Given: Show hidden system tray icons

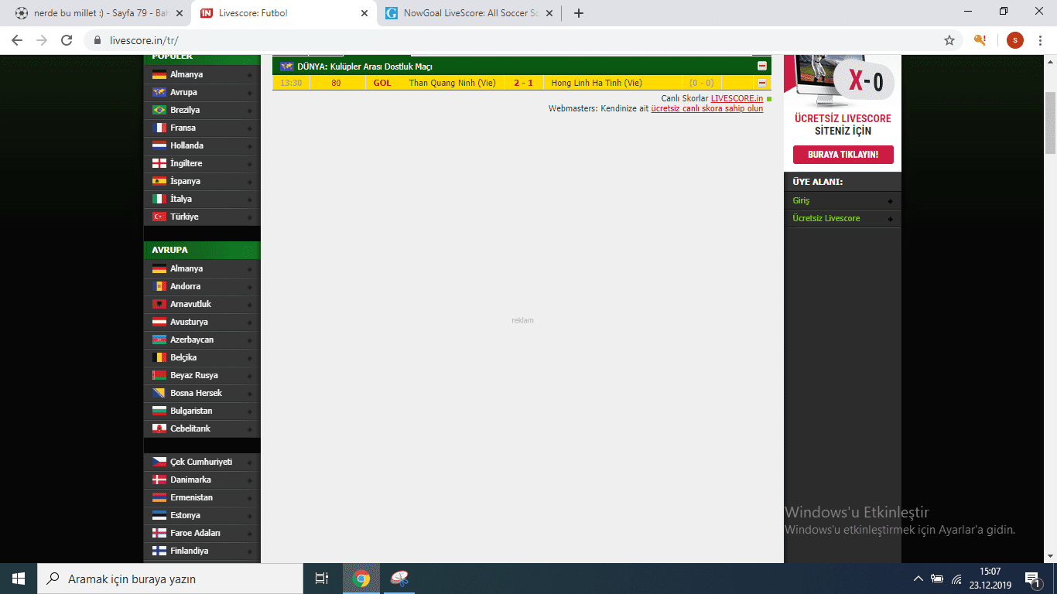Looking at the screenshot, I should tap(918, 579).
